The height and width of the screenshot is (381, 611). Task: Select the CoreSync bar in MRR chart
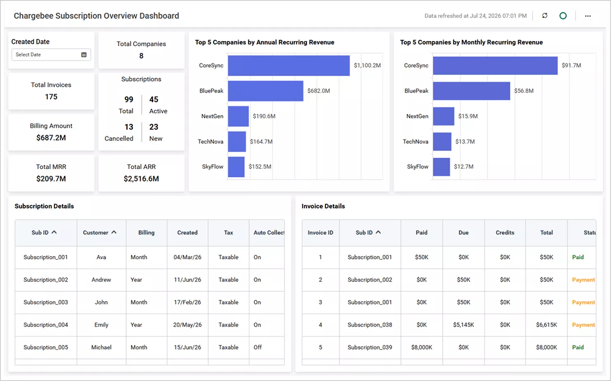click(x=495, y=65)
